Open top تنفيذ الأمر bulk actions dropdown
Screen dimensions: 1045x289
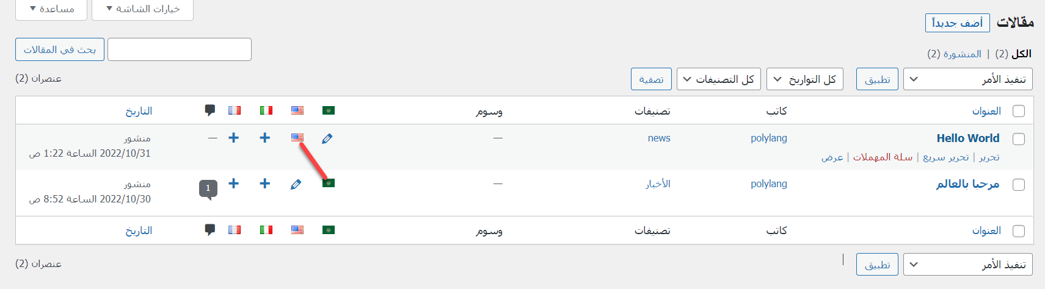coord(967,79)
